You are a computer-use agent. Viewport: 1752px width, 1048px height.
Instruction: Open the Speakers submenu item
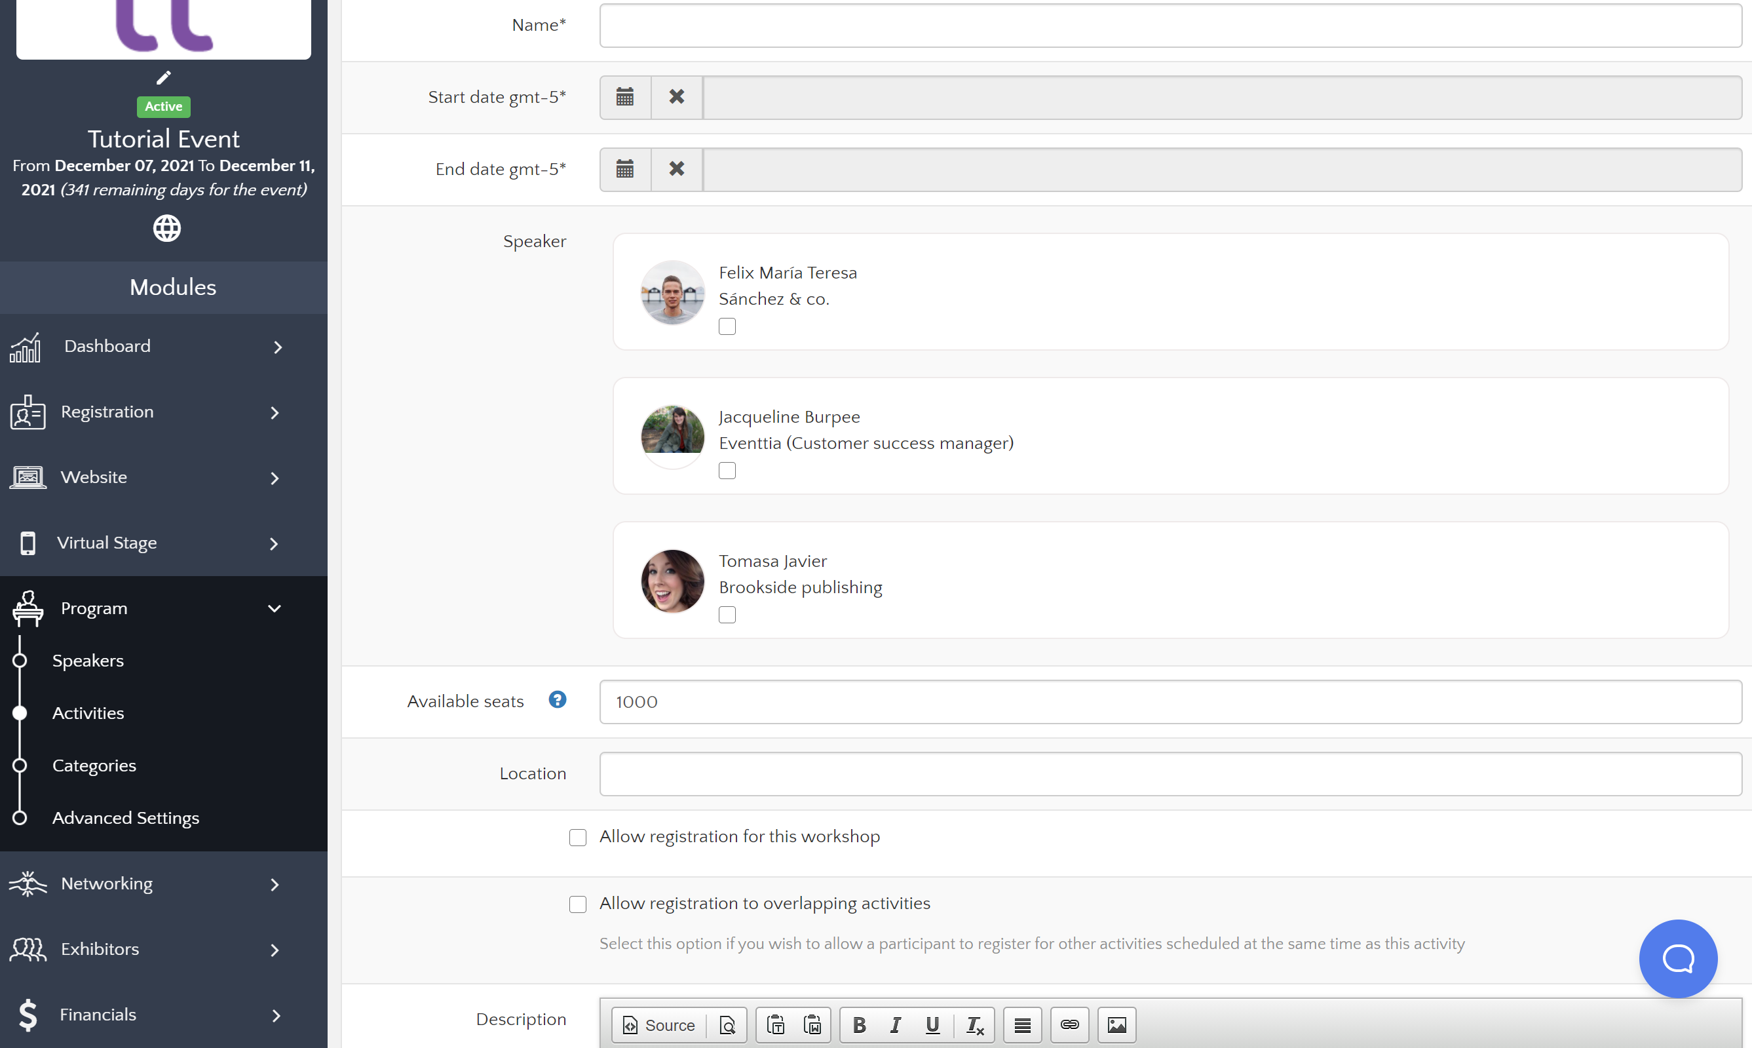(x=88, y=660)
